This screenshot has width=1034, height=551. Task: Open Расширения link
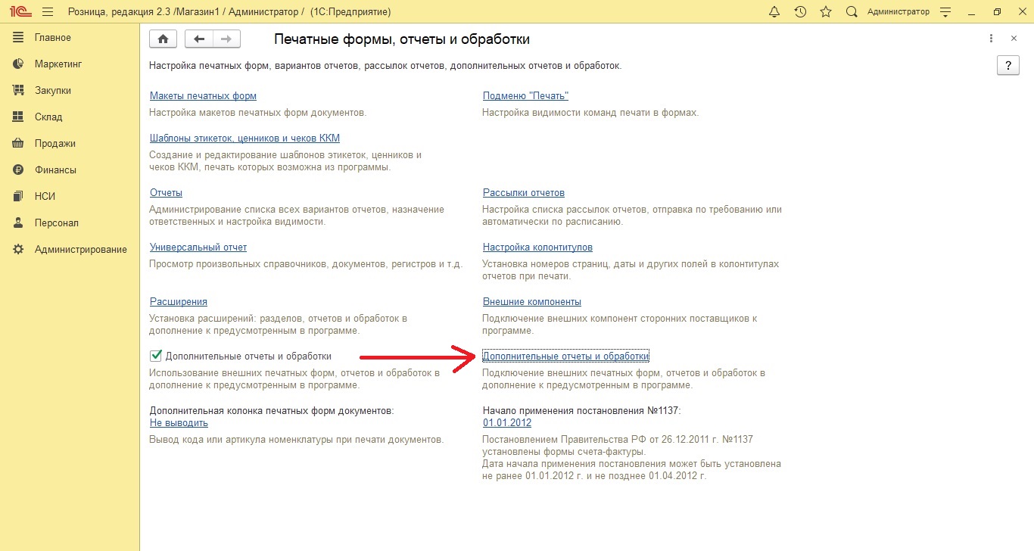(179, 302)
